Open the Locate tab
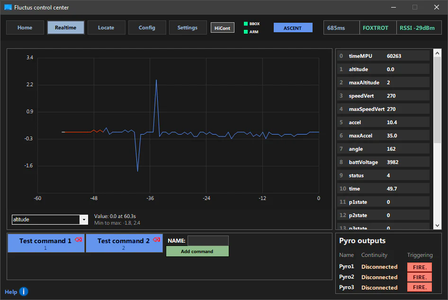The image size is (448, 300). [x=106, y=27]
